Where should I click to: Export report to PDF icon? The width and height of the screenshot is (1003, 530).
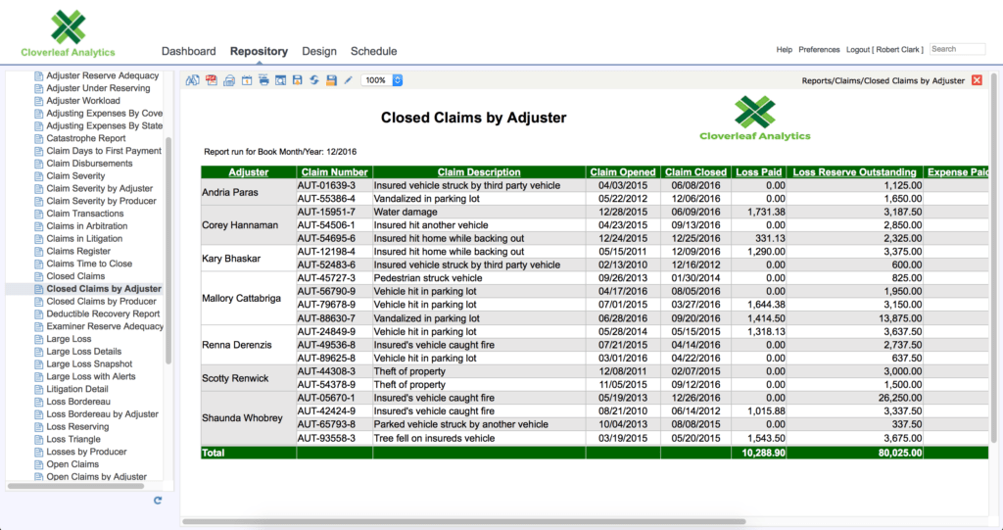(x=212, y=80)
